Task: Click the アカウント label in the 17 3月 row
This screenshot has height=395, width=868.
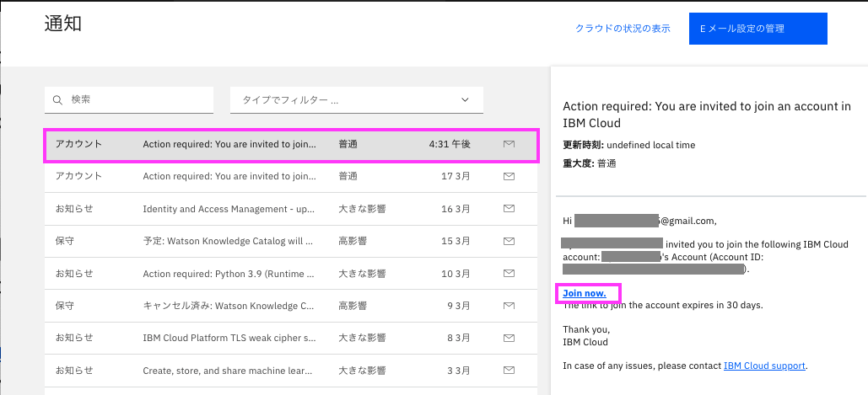Action: pyautogui.click(x=78, y=176)
